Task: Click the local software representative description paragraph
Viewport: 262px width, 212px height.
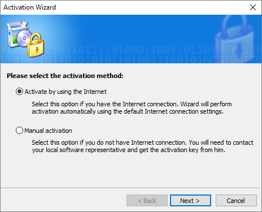Action: click(x=142, y=146)
